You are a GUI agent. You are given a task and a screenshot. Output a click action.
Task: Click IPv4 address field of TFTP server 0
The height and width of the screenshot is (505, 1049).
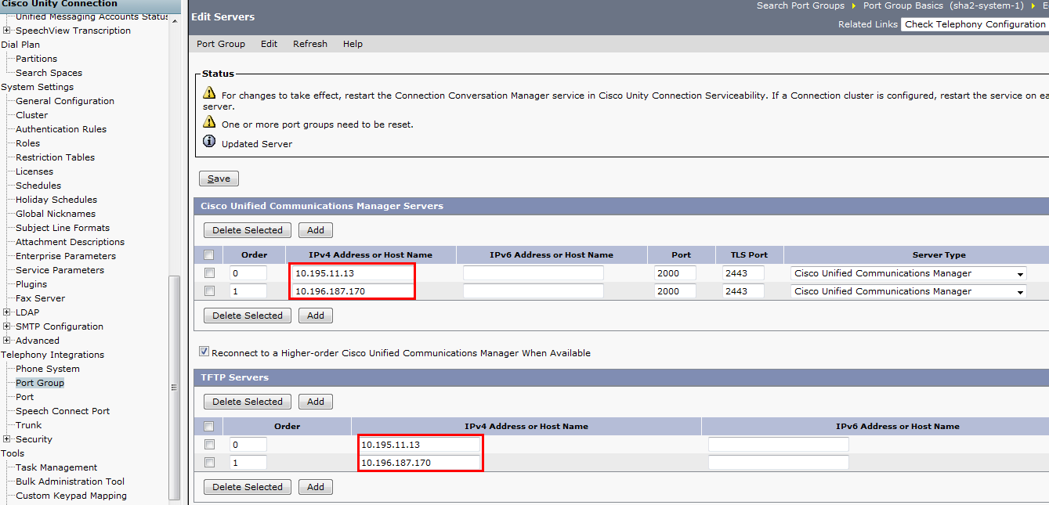[x=419, y=445]
